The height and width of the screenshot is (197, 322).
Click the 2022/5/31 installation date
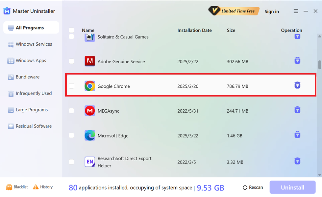[188, 111]
